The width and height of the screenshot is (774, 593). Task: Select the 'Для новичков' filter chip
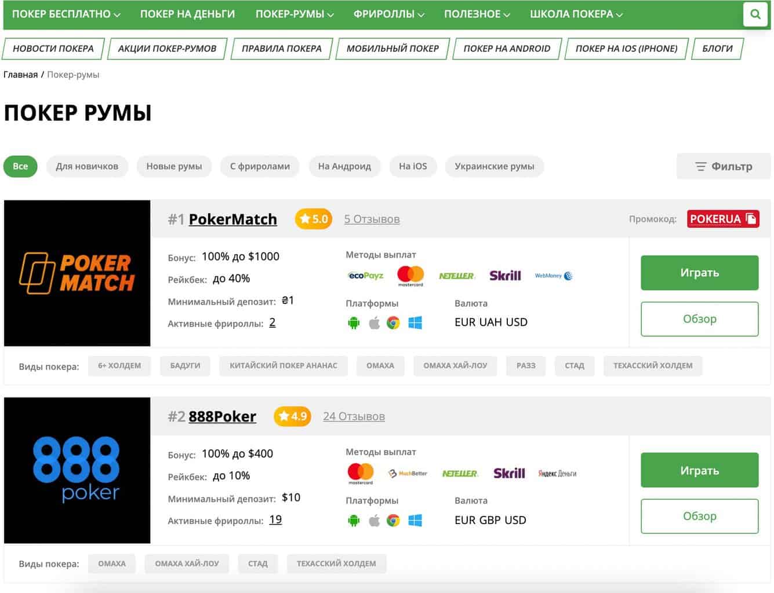click(87, 166)
